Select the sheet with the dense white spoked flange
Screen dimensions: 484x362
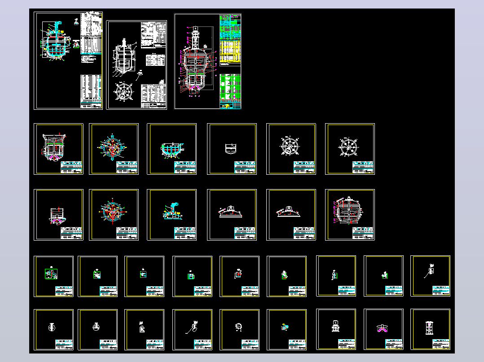291,149
